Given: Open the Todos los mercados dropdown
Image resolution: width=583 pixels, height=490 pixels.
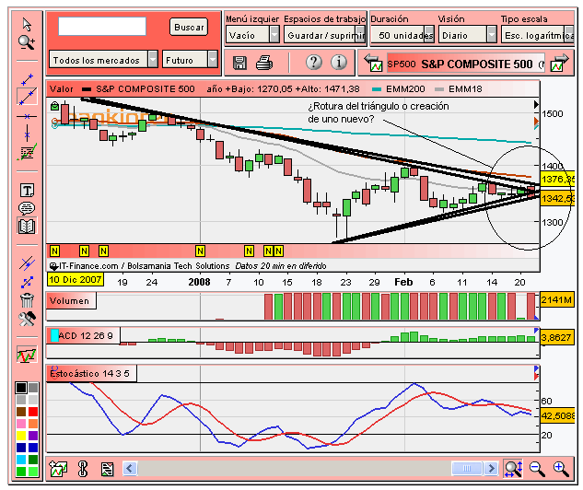Looking at the screenshot, I should (103, 60).
